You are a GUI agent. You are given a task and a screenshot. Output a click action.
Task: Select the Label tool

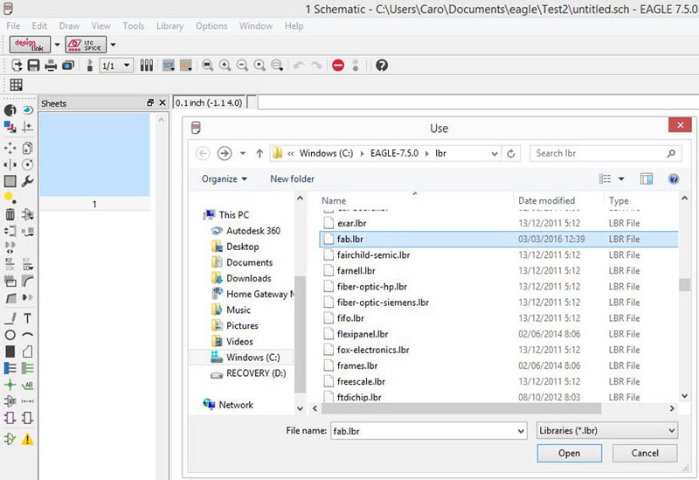pyautogui.click(x=28, y=385)
